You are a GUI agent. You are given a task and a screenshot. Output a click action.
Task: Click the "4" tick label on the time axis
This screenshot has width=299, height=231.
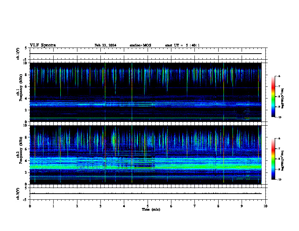[124, 206]
